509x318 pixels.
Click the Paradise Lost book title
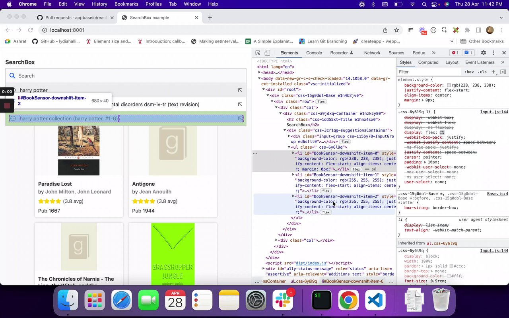click(55, 184)
